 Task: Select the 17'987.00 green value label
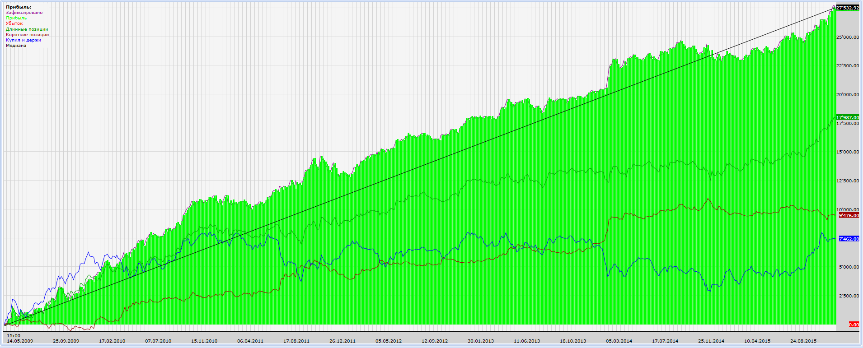[x=848, y=117]
